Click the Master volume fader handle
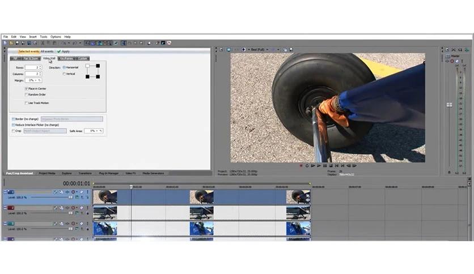The height and width of the screenshot is (274, 474). [x=450, y=105]
